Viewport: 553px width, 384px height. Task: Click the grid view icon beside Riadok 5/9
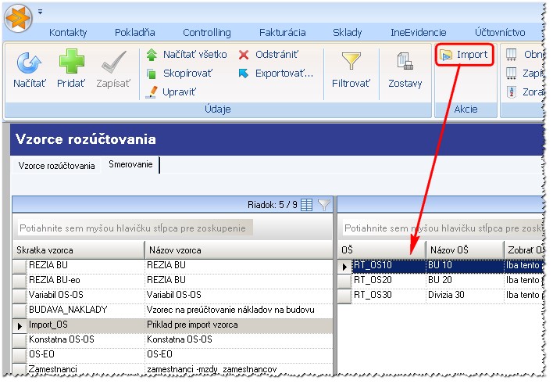coord(306,205)
